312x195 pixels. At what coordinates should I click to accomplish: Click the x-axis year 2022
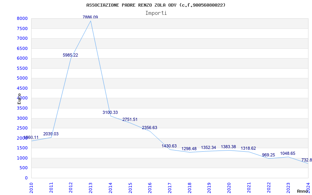(269, 188)
